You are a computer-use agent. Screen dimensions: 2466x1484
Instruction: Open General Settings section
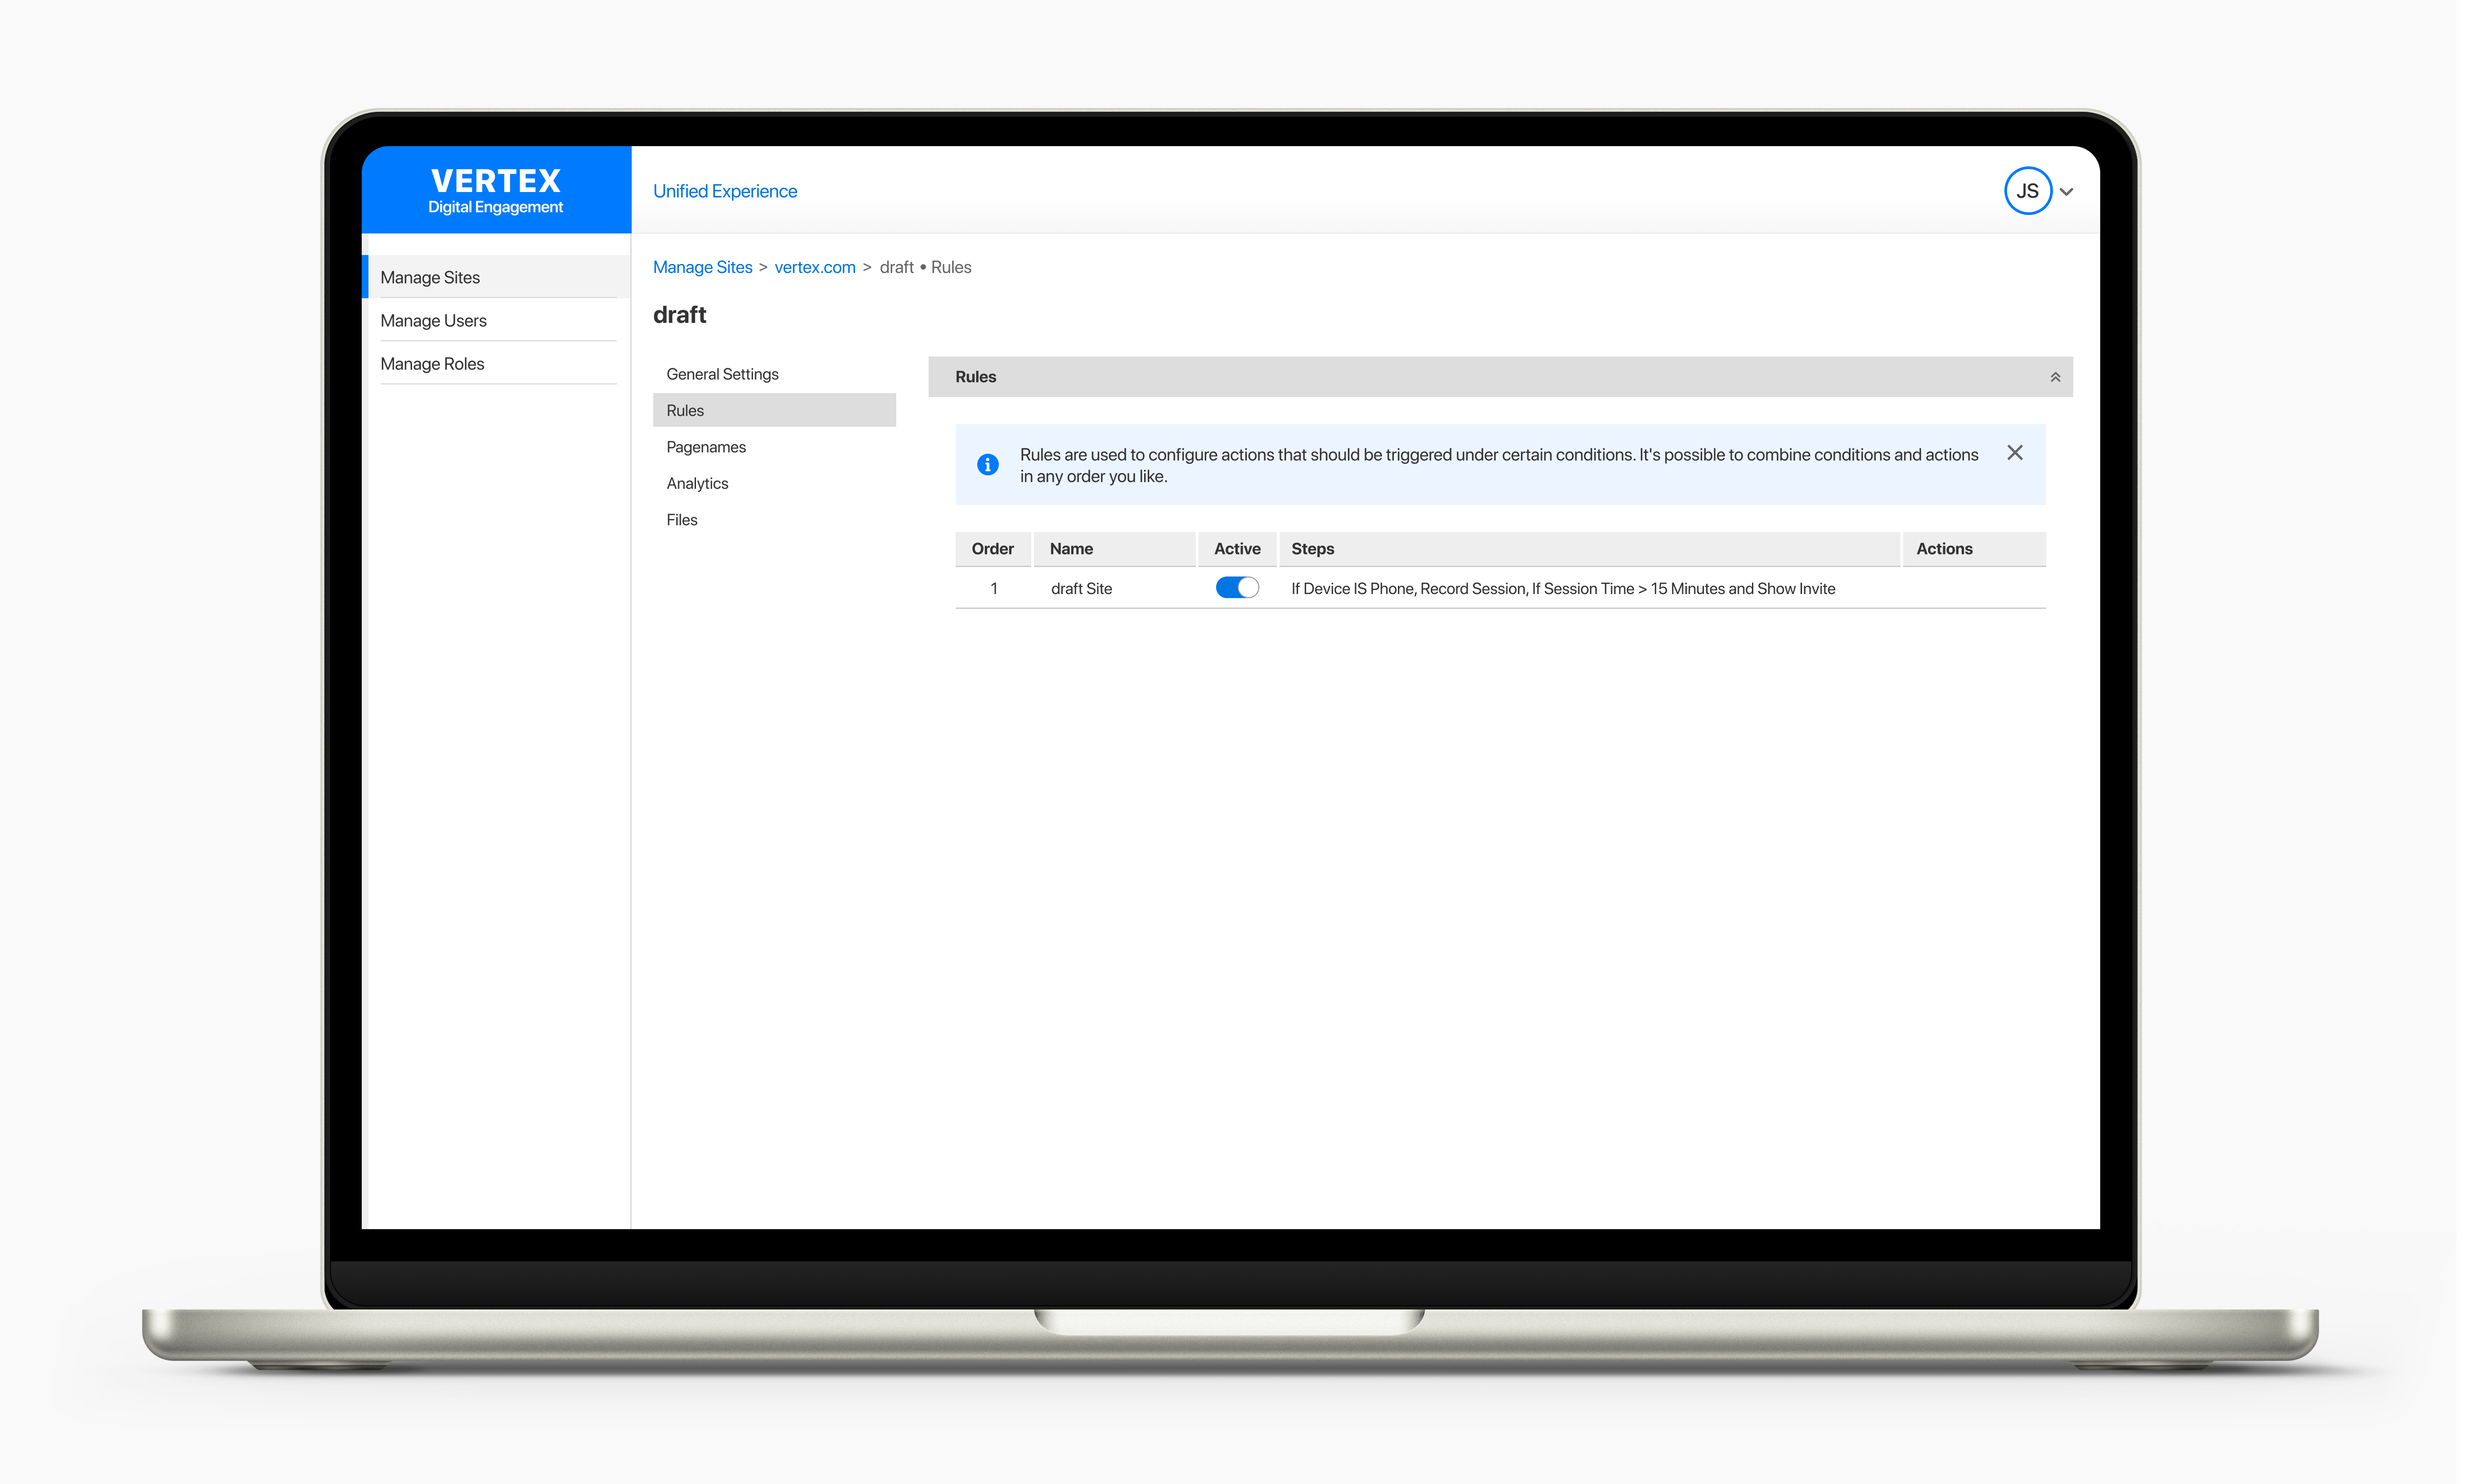point(722,374)
